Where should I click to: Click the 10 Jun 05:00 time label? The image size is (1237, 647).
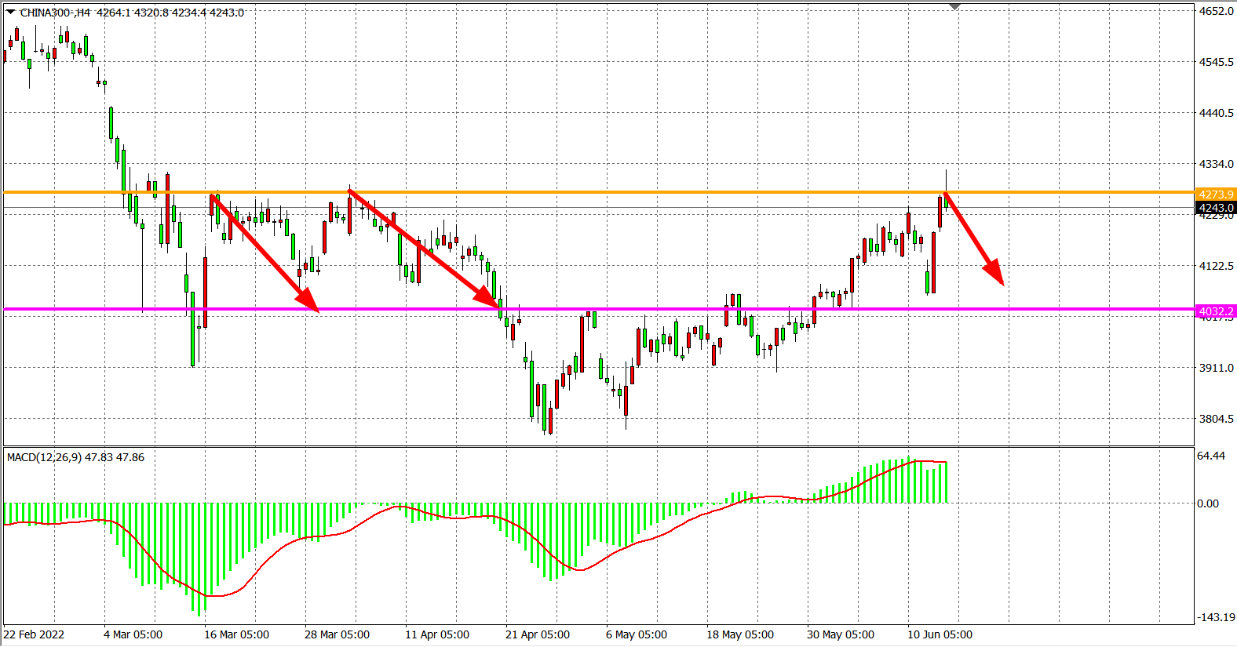(x=940, y=634)
